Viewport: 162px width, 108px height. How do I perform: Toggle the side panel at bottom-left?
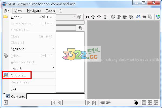point(6,103)
